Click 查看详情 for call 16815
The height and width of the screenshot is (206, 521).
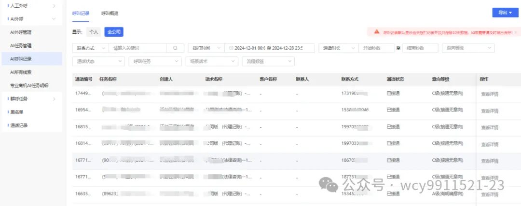[x=490, y=127]
